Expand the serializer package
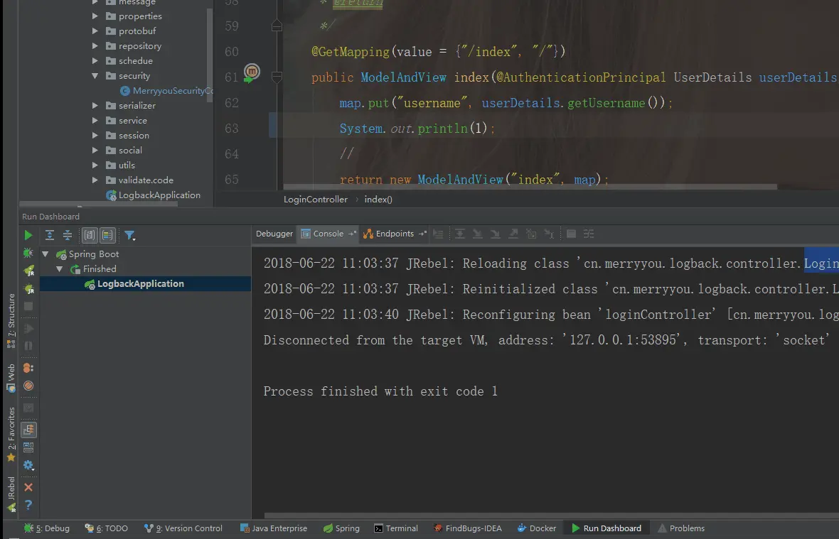Screen dimensions: 839x539 [95, 106]
